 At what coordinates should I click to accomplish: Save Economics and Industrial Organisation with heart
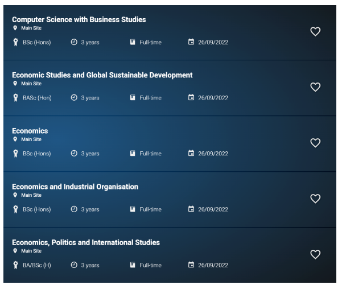tap(315, 199)
